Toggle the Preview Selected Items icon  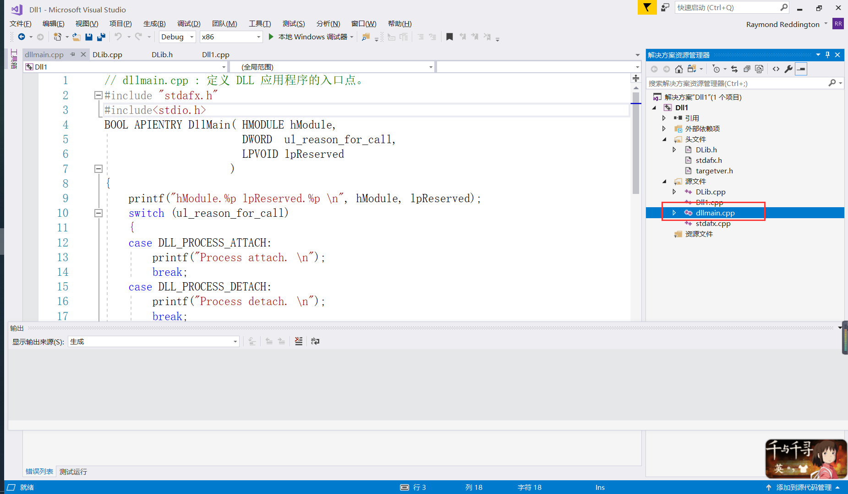point(801,69)
